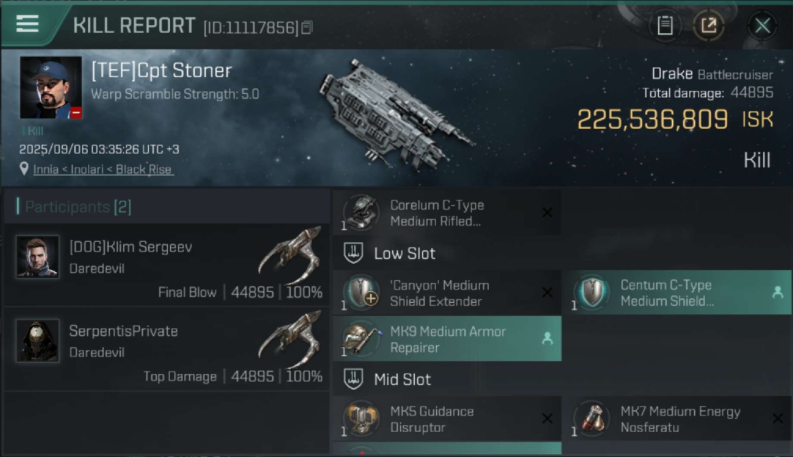Select Klim Sergeev's portrait
This screenshot has height=457, width=793.
click(38, 257)
